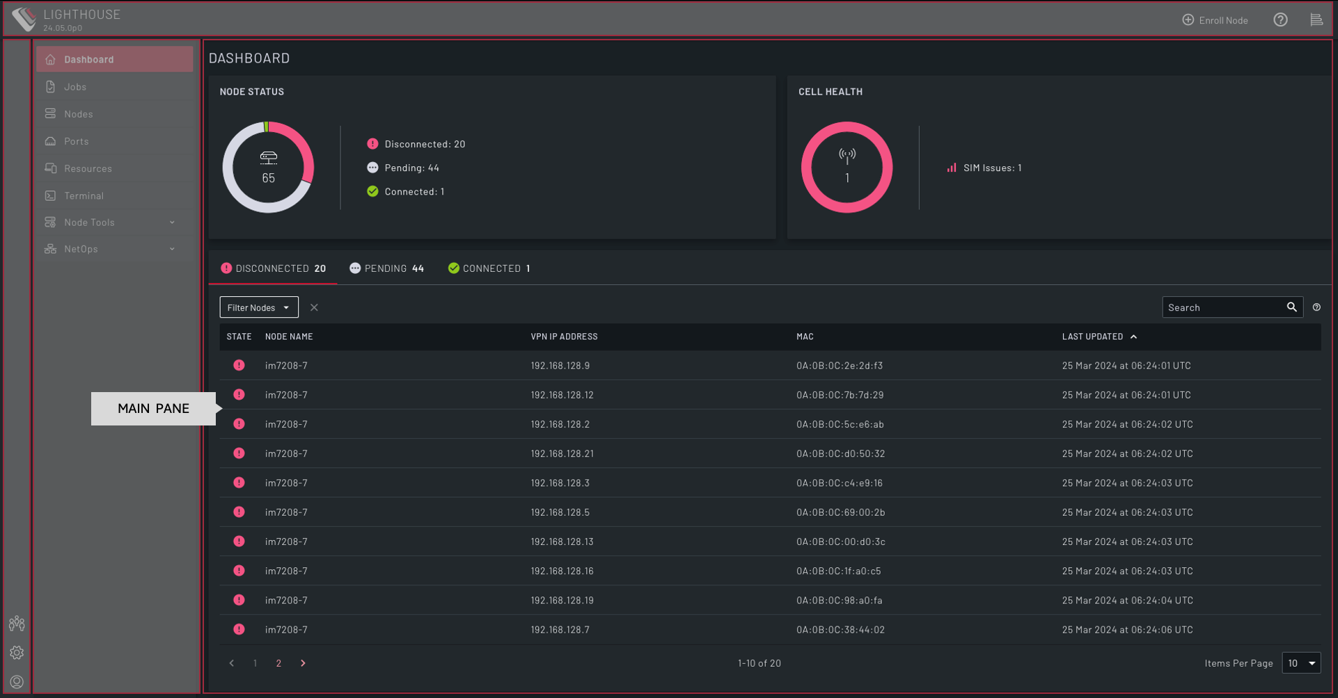Viewport: 1338px width, 698px height.
Task: Click the Enroll Node button
Action: tap(1215, 20)
